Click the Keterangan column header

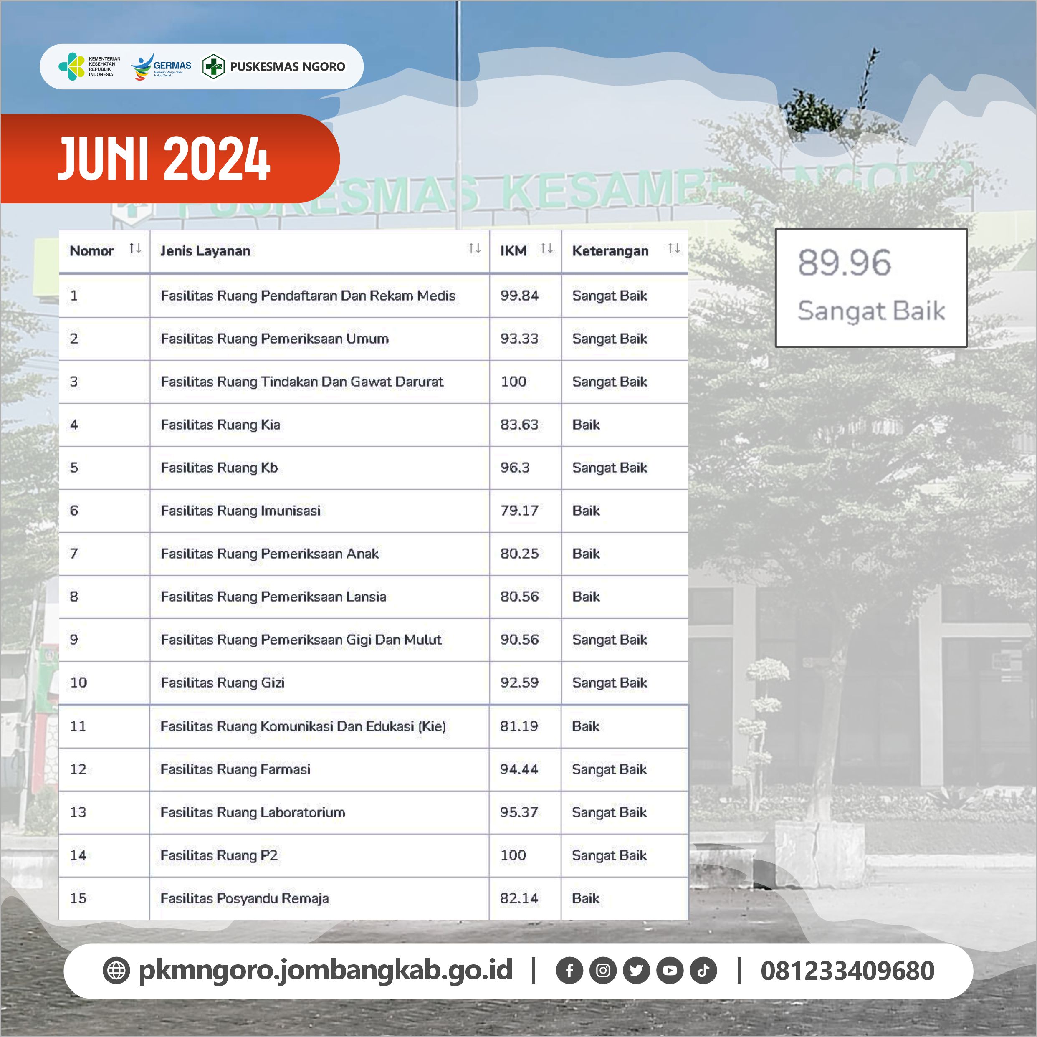click(610, 251)
